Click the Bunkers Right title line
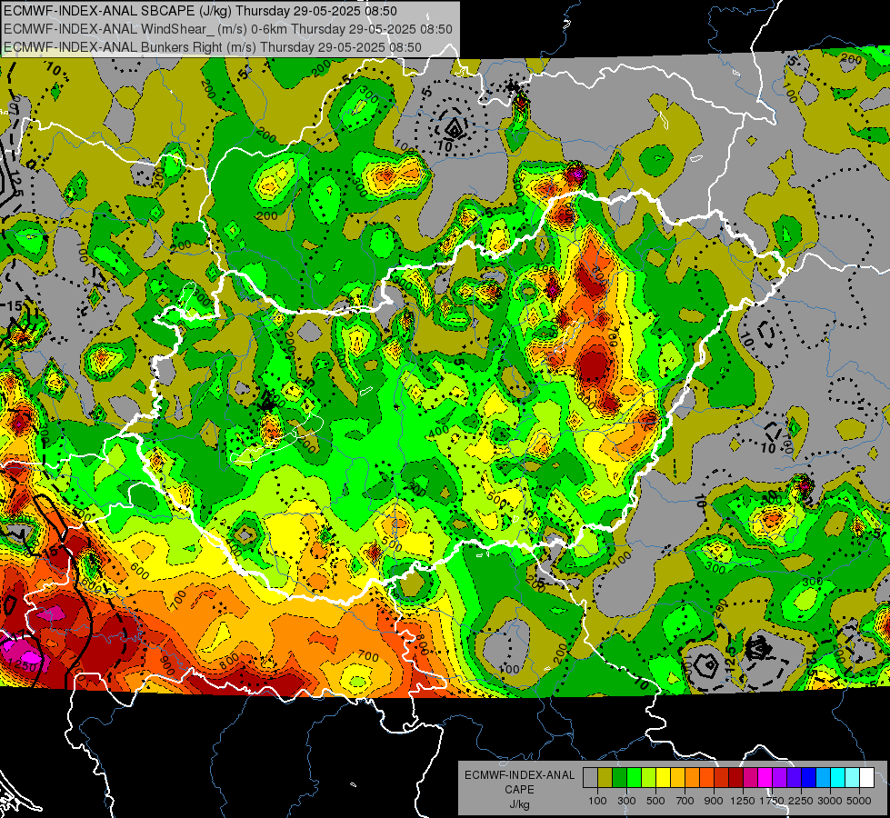 click(x=213, y=47)
